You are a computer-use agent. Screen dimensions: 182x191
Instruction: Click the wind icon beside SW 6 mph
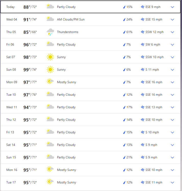(142, 45)
